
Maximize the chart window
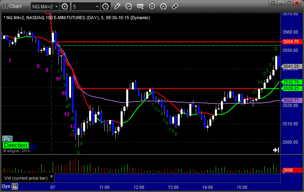coord(289,3)
